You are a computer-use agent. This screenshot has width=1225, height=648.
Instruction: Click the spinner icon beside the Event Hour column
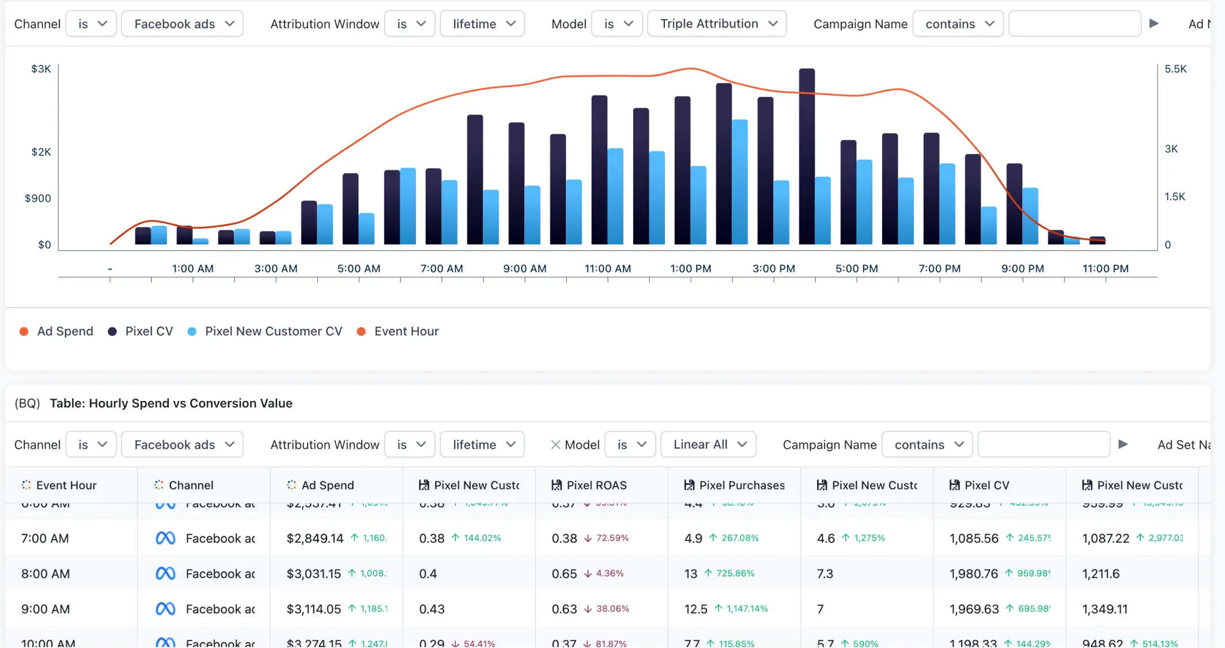(27, 485)
